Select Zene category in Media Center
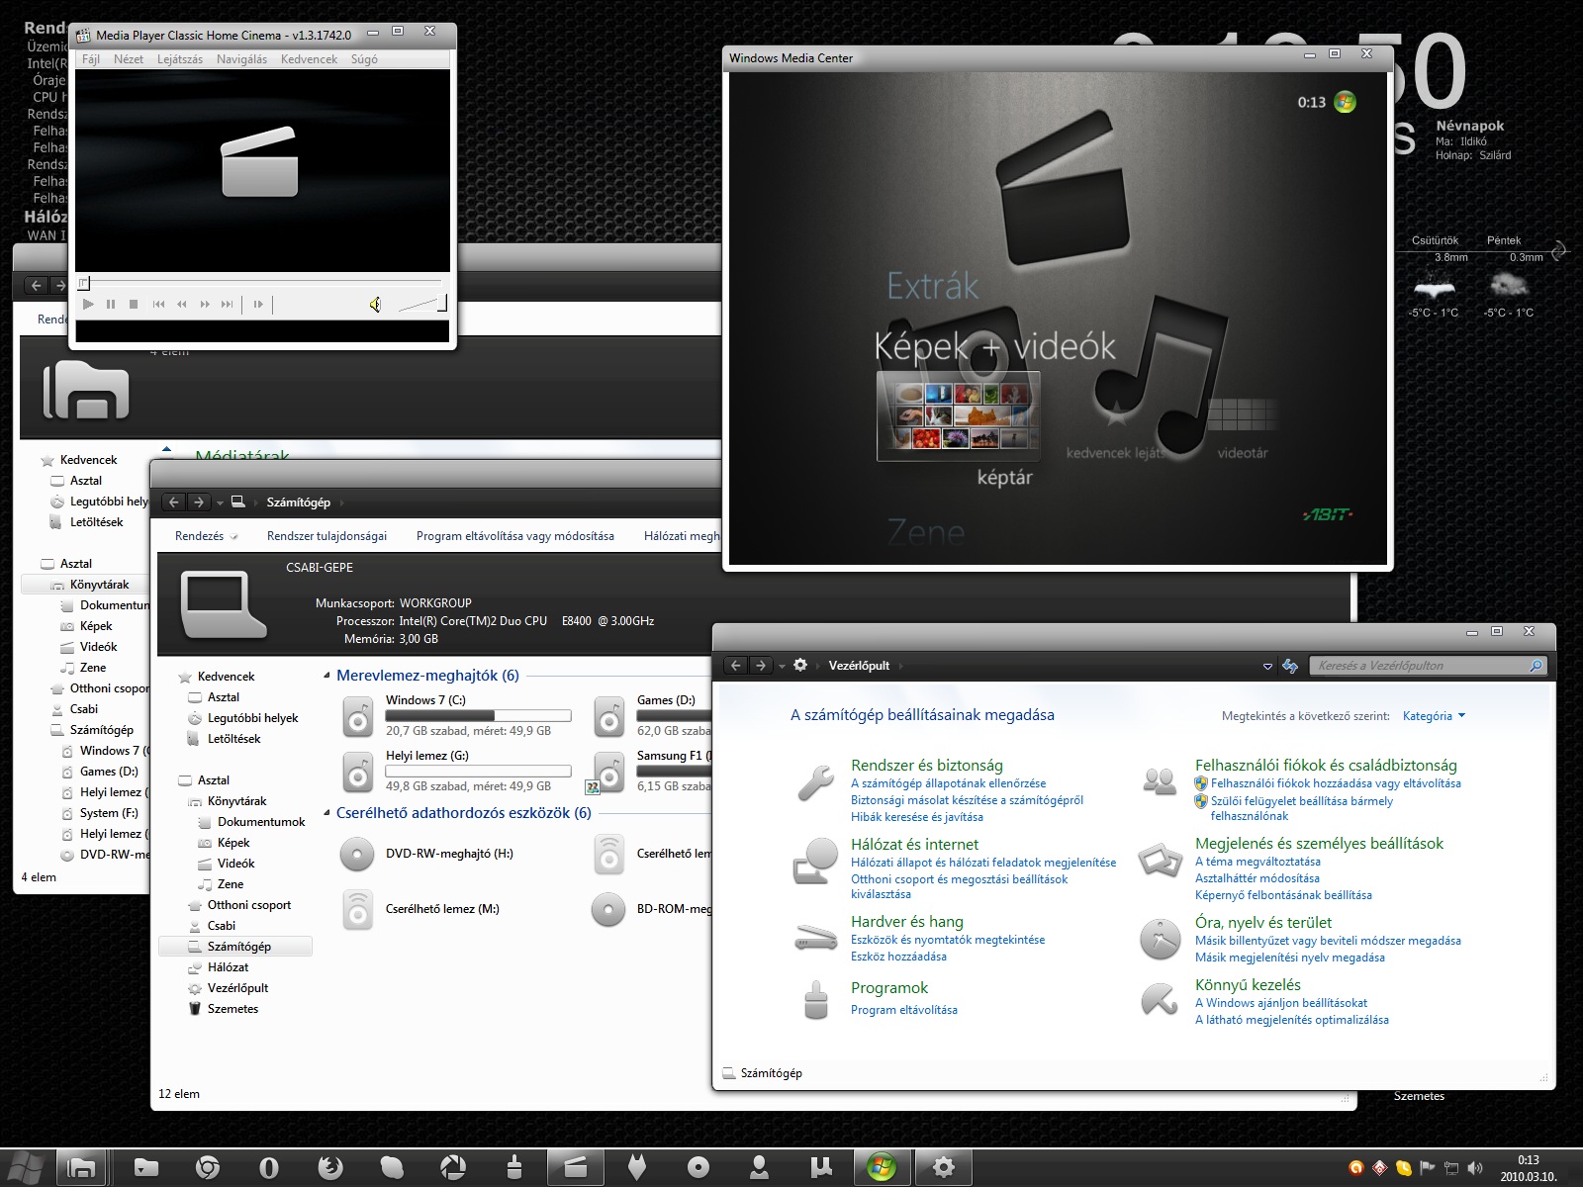Image resolution: width=1583 pixels, height=1187 pixels. point(926,533)
